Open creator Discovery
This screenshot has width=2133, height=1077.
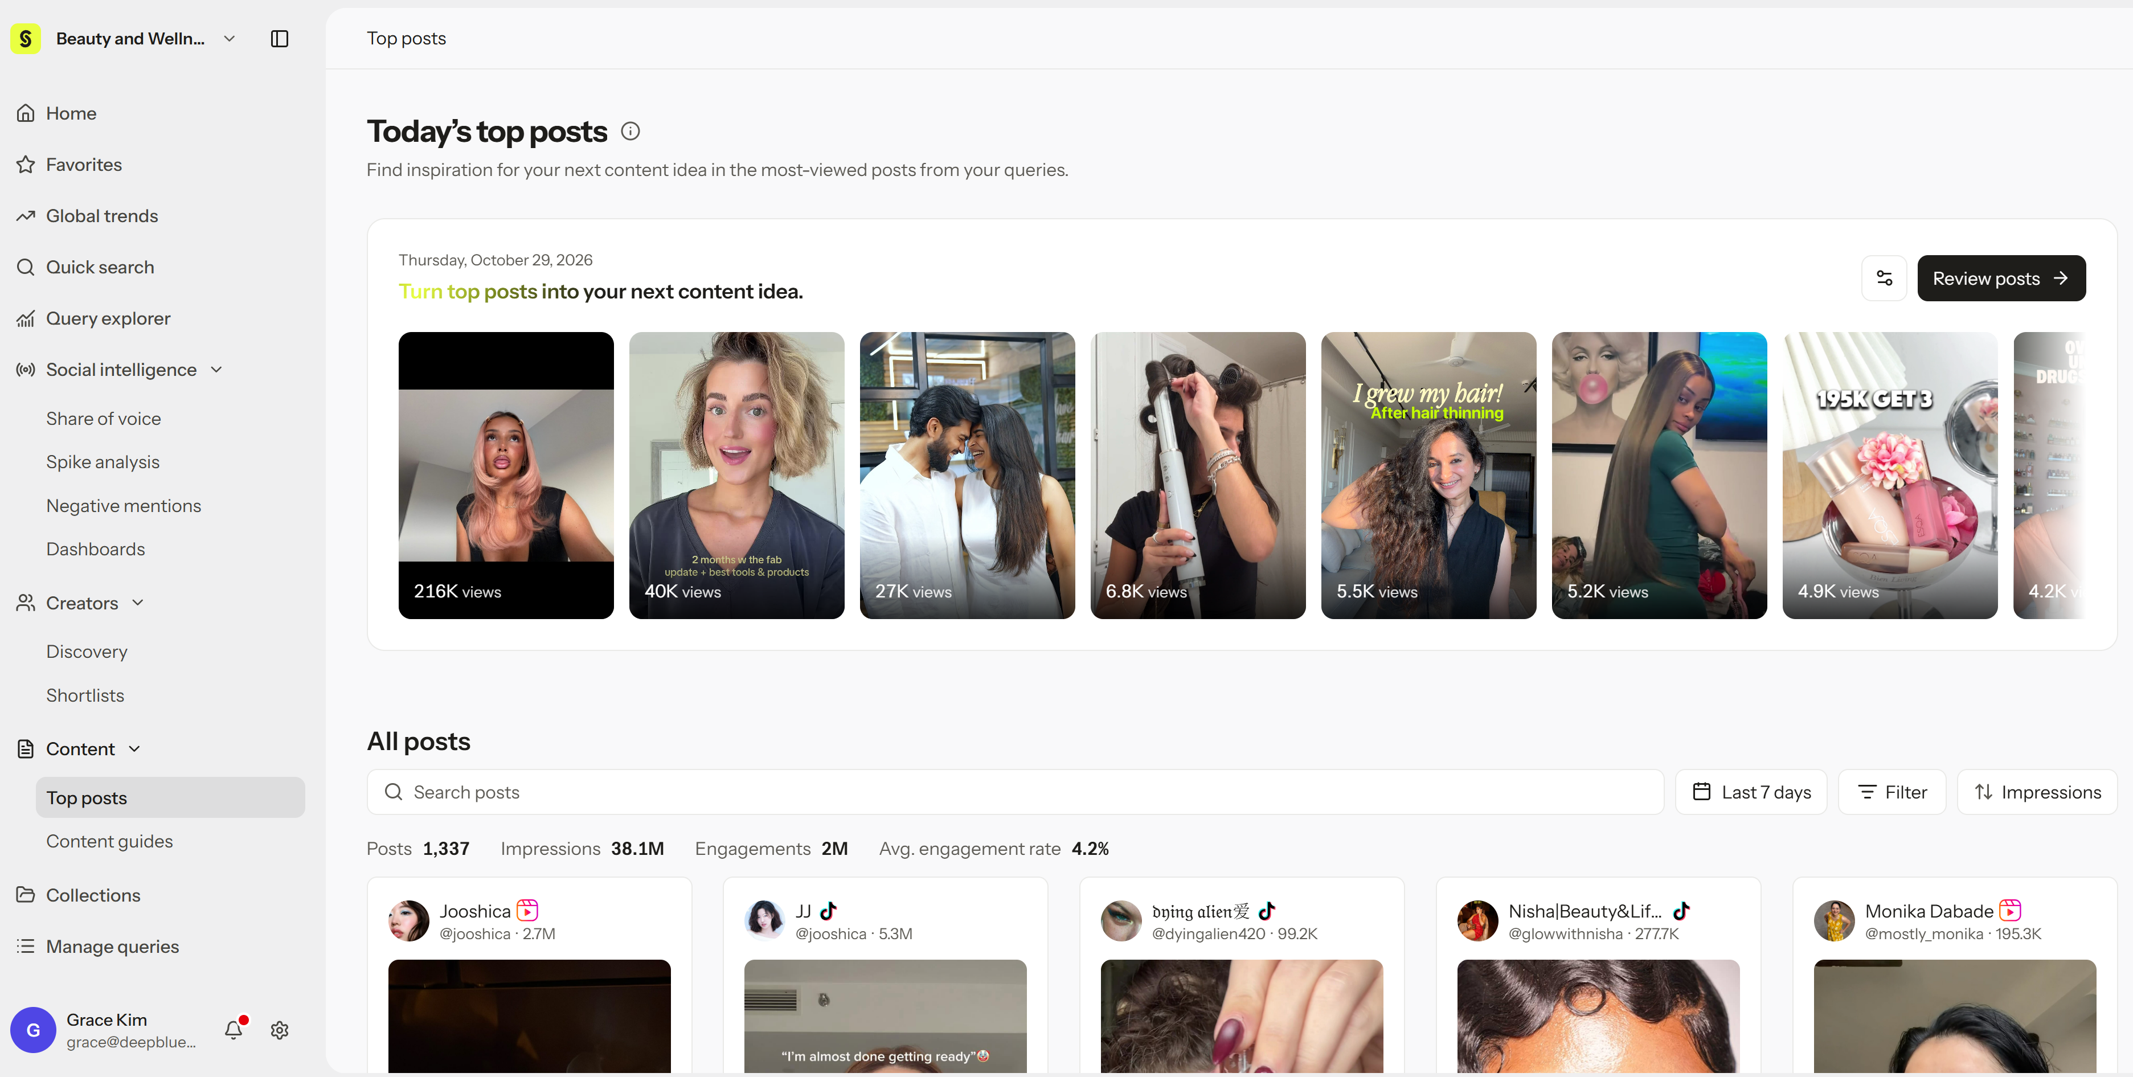pyautogui.click(x=87, y=652)
